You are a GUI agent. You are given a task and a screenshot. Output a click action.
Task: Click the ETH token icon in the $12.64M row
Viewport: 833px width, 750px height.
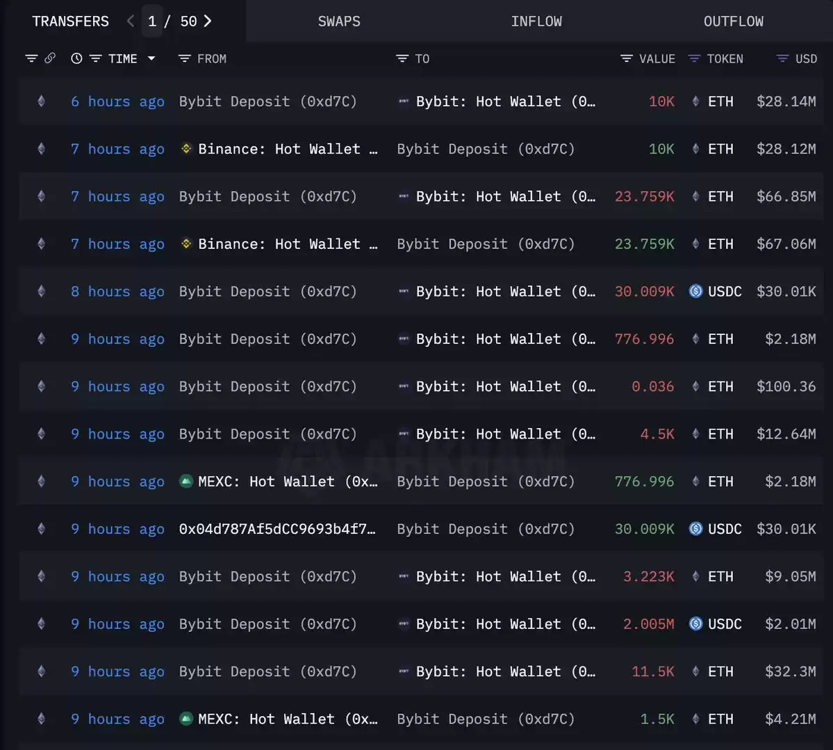pos(695,434)
